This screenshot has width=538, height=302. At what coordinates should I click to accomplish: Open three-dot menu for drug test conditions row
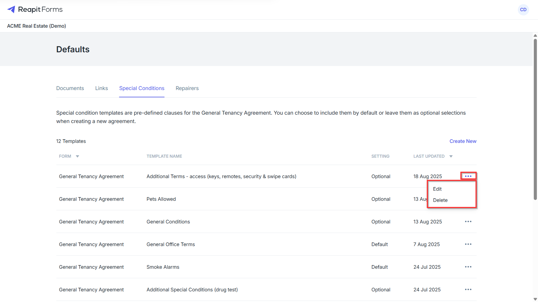[x=468, y=289]
